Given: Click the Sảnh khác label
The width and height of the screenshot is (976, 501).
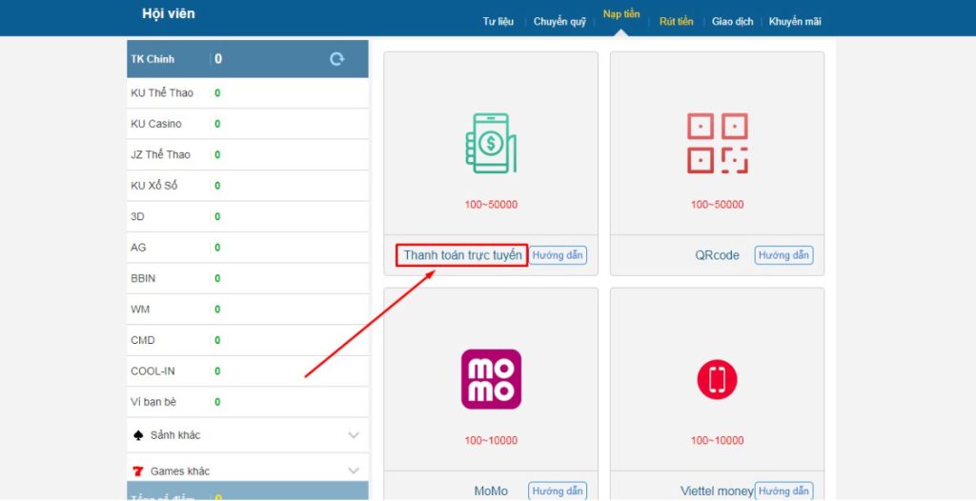Looking at the screenshot, I should point(175,435).
